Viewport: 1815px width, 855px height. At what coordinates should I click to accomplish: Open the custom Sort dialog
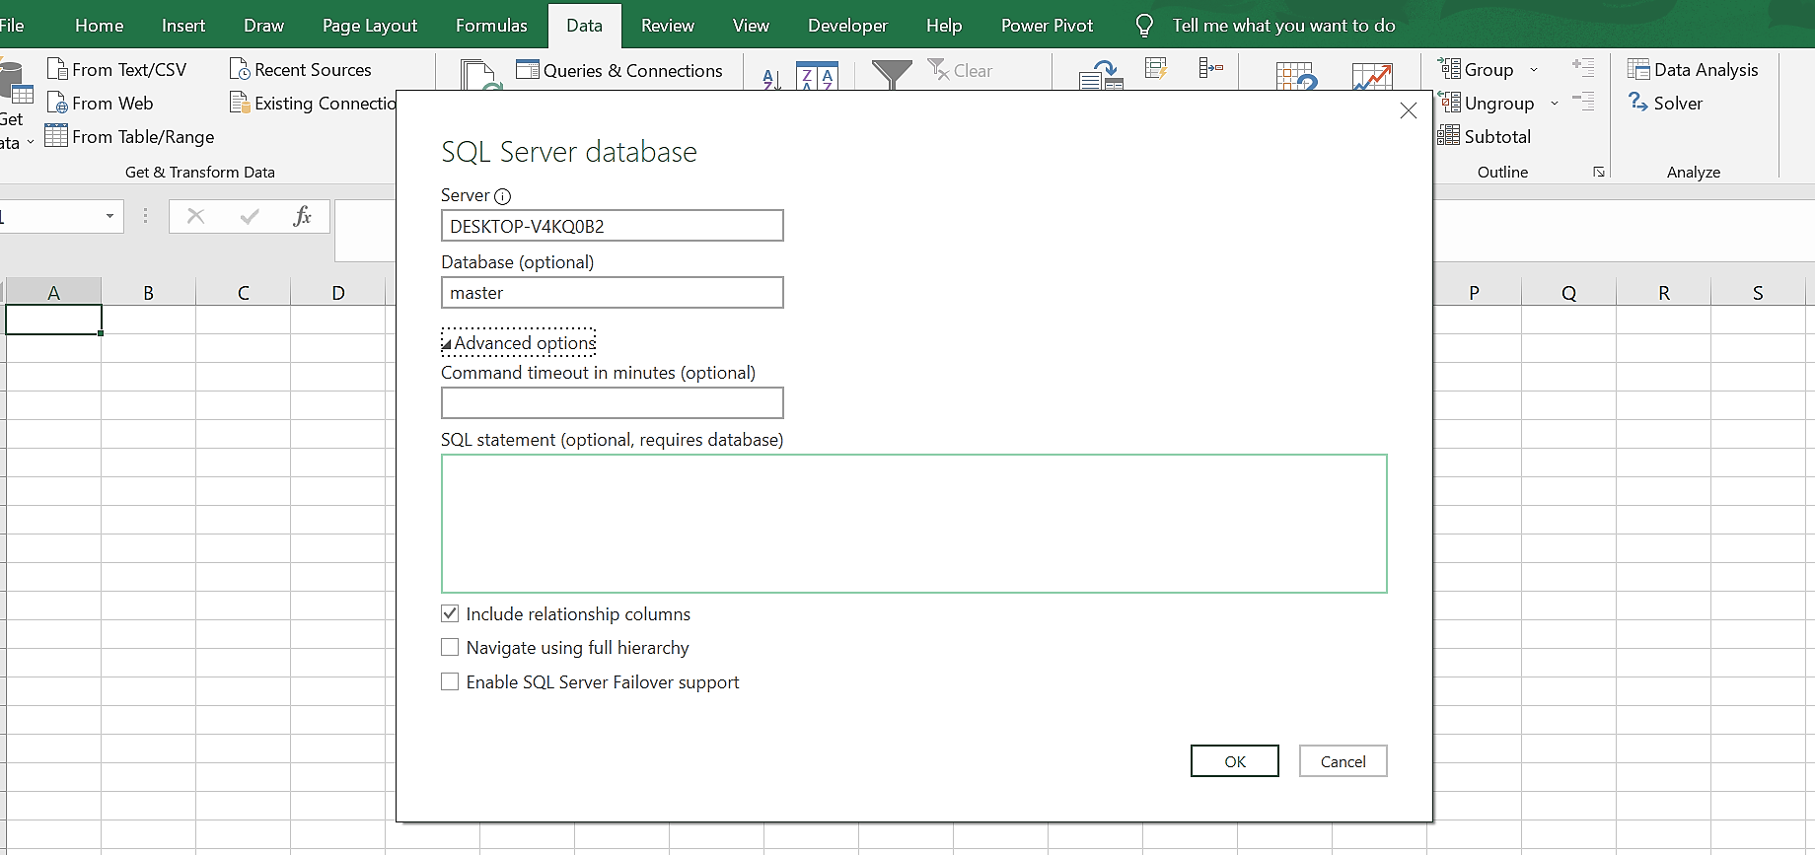coord(817,77)
